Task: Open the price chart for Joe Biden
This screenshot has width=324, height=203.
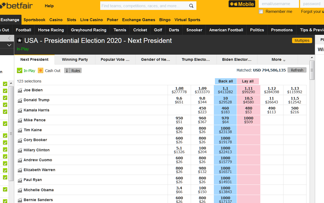Action: (x=20, y=90)
